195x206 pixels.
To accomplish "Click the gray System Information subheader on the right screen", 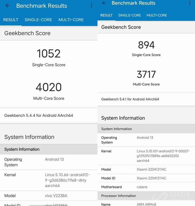I will (117, 129).
